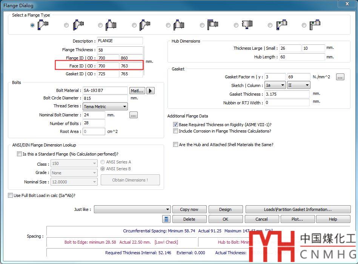Click the arrow button beside Matl...
The image size is (358, 264).
coord(150,90)
